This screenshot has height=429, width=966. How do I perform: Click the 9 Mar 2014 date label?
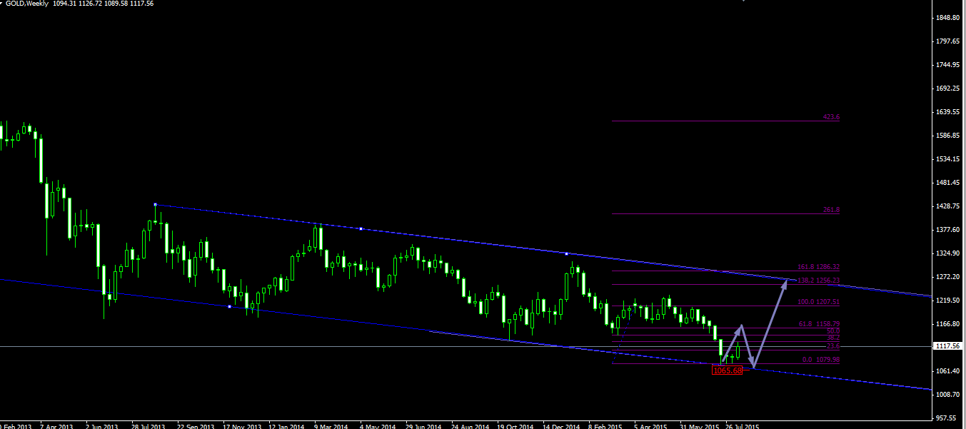tap(331, 426)
